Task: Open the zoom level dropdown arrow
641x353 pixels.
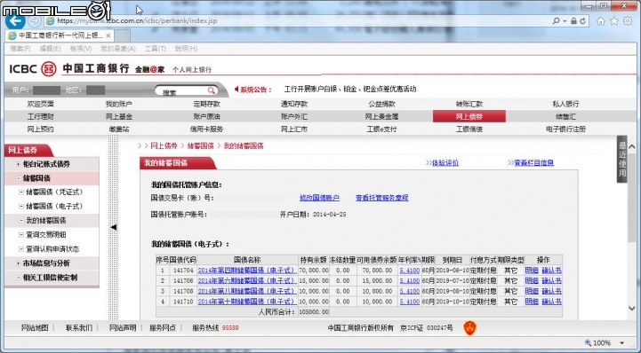Action: click(x=621, y=343)
